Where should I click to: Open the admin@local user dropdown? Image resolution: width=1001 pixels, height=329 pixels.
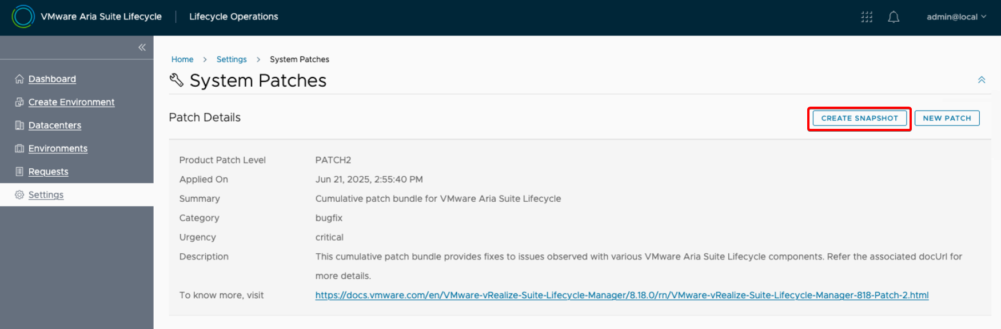pyautogui.click(x=956, y=17)
